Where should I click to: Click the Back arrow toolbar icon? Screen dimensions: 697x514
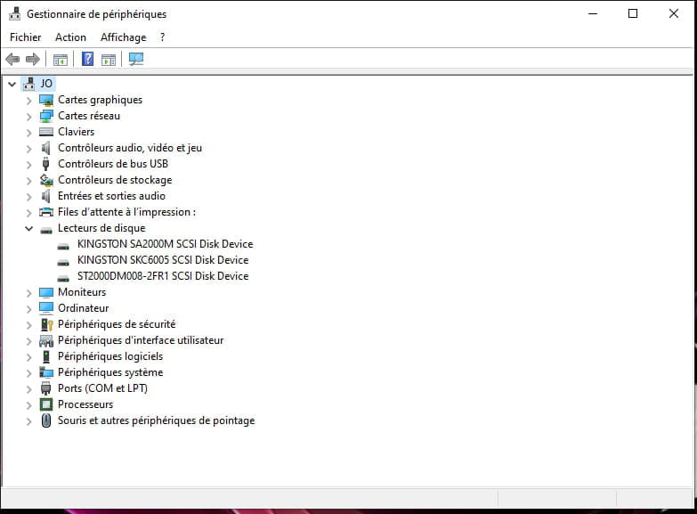[x=12, y=59]
